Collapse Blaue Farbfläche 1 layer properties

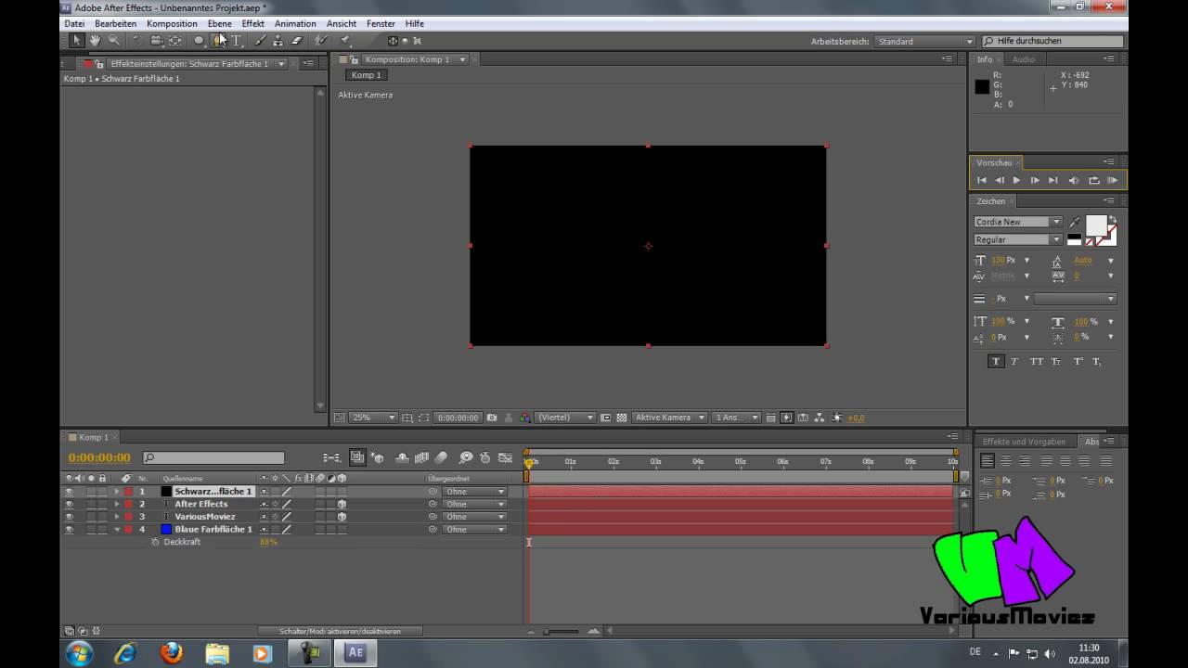point(117,529)
